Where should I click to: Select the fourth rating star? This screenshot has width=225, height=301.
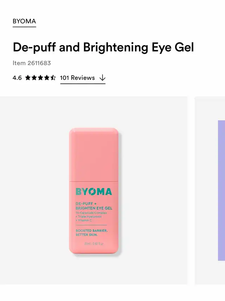coord(47,78)
